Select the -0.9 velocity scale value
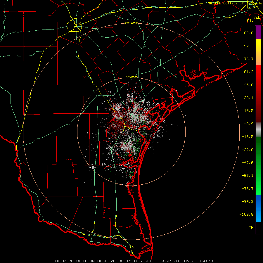Image resolution: width=263 pixels, height=263 pixels. [249, 124]
